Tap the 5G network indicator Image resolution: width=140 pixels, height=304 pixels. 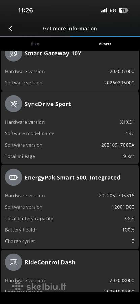pyautogui.click(x=113, y=10)
